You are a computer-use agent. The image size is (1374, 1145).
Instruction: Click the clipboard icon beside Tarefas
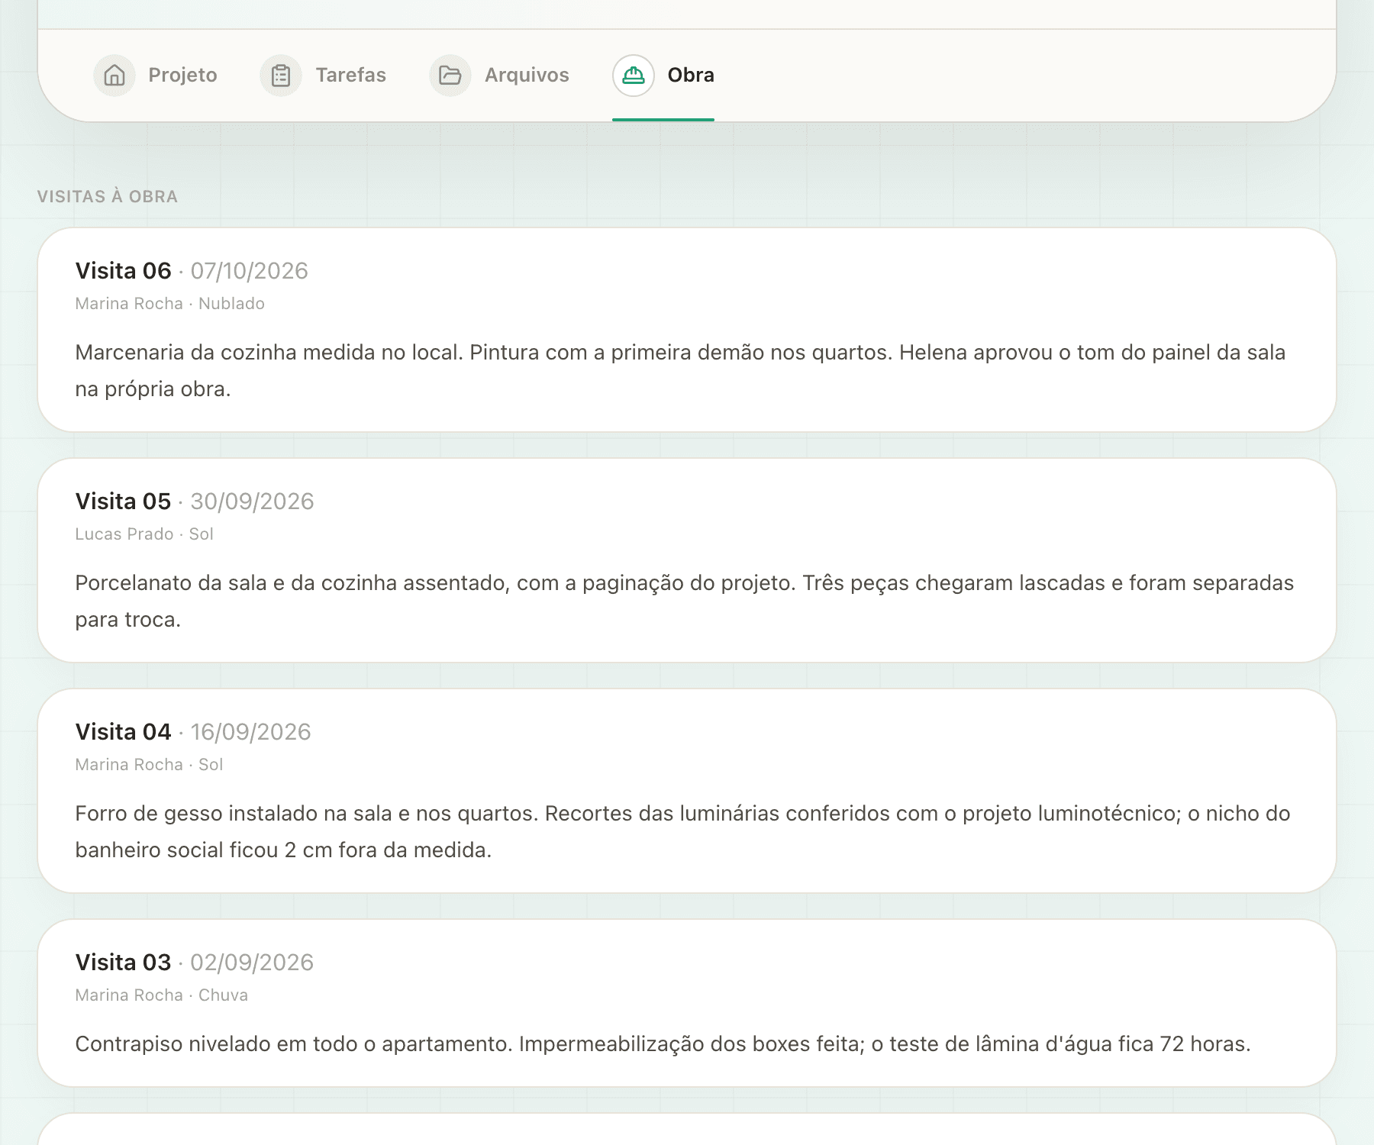point(281,76)
